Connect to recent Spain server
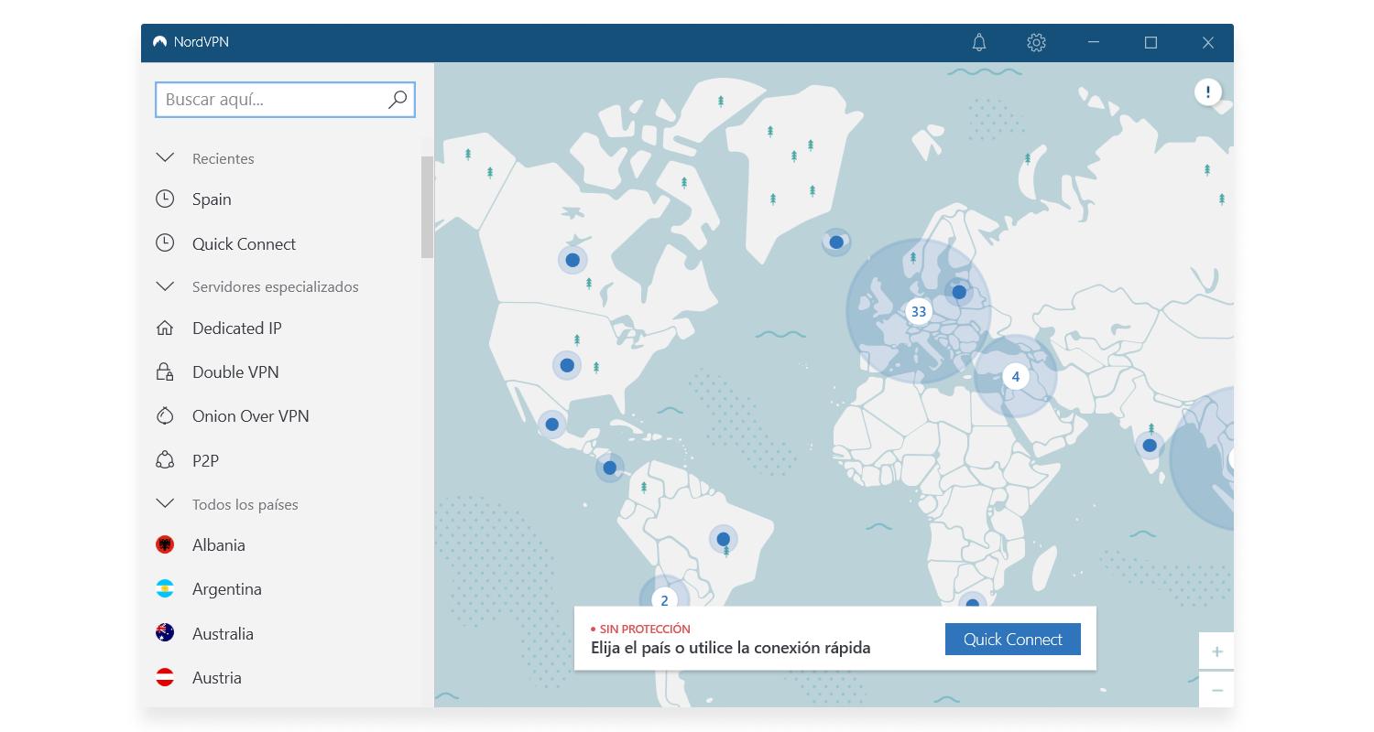 (x=212, y=199)
